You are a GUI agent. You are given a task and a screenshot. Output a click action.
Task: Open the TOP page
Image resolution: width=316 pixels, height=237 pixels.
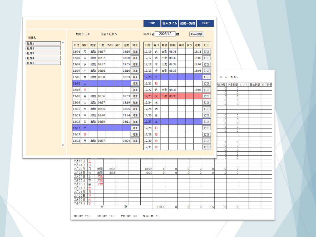pos(152,23)
